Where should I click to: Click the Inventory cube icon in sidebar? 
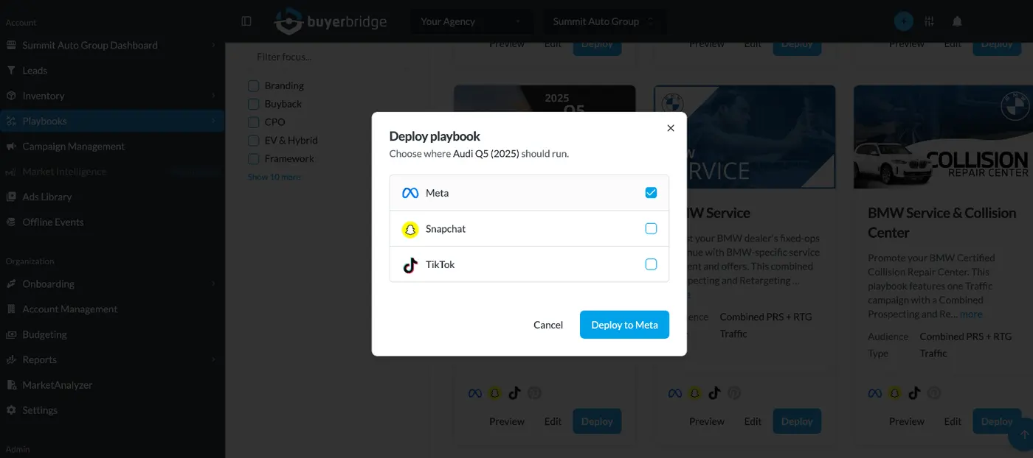click(11, 96)
